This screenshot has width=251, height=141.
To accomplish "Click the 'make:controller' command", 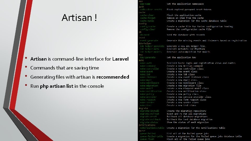I will tap(150, 69).
